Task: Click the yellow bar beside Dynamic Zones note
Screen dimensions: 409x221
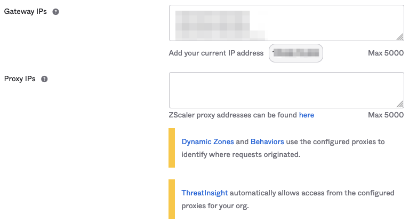Action: click(172, 148)
